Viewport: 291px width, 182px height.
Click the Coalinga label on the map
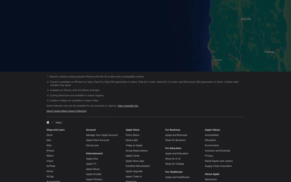[269, 52]
